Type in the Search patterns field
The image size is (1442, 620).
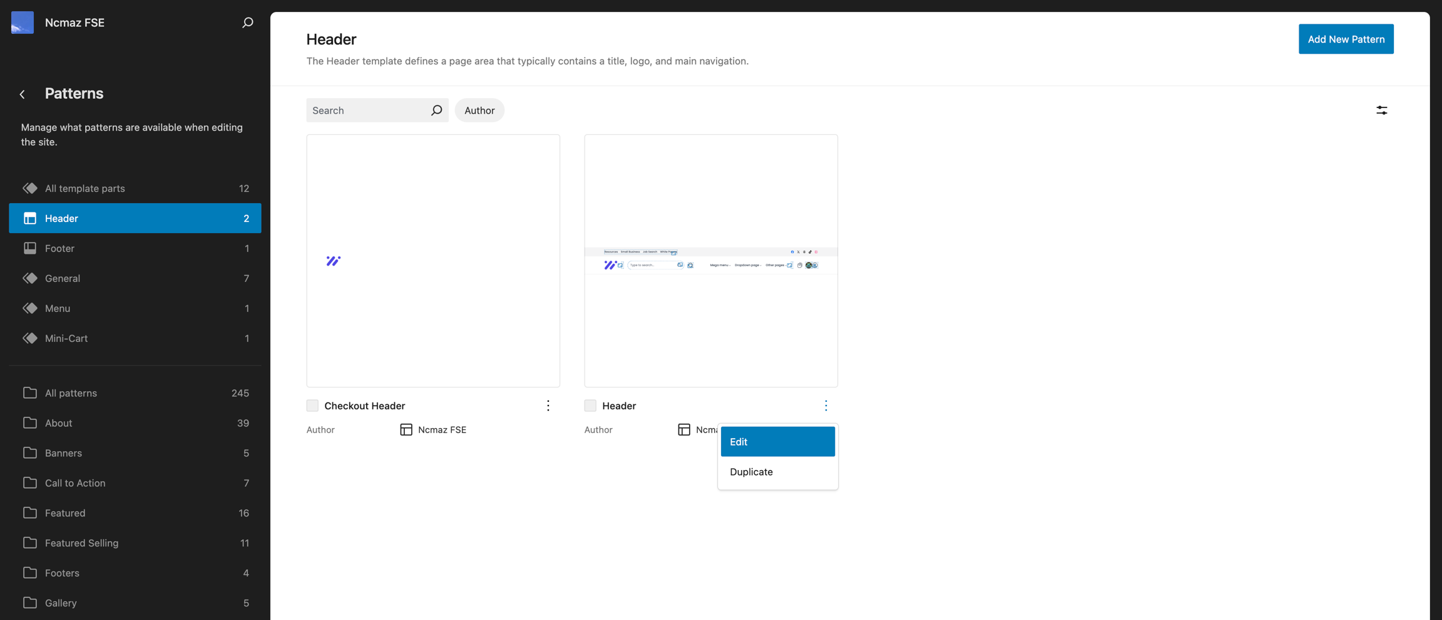[368, 111]
